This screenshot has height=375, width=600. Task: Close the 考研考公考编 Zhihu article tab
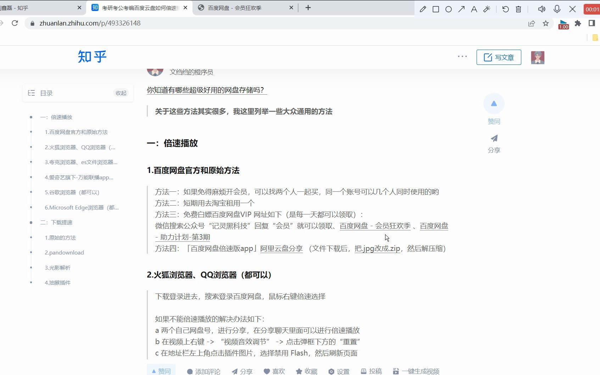185,7
